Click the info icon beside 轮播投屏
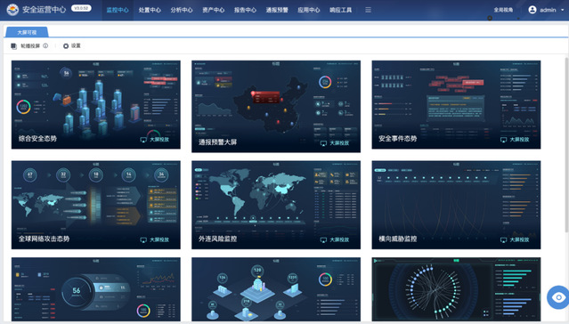Screen dimensions: 569x324 point(45,45)
